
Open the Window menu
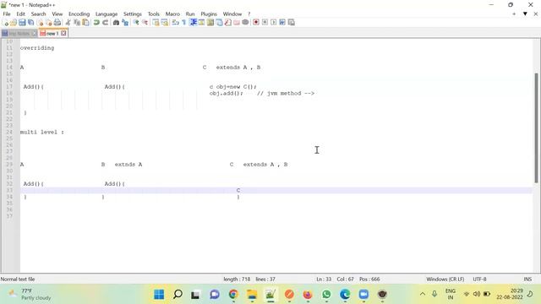232,14
